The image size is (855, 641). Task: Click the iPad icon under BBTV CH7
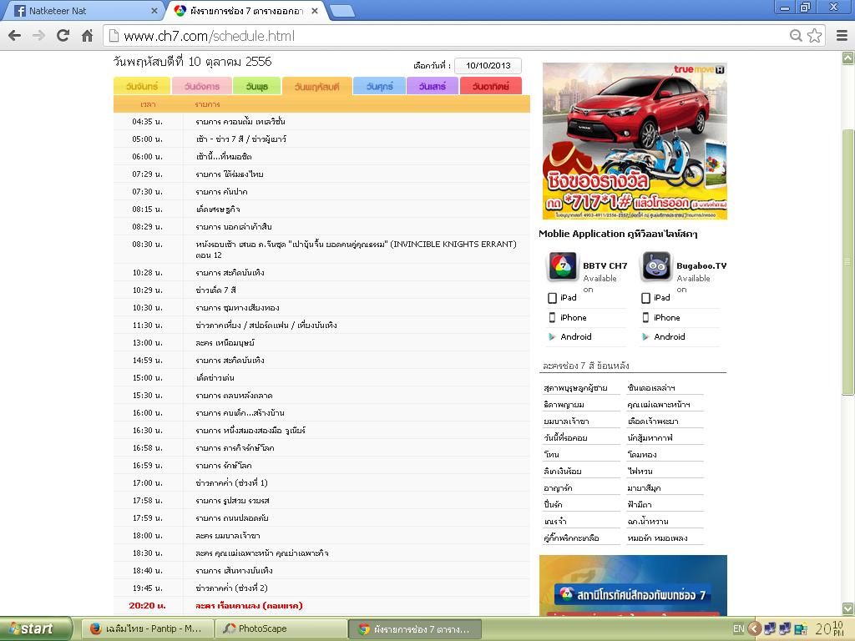(x=553, y=298)
